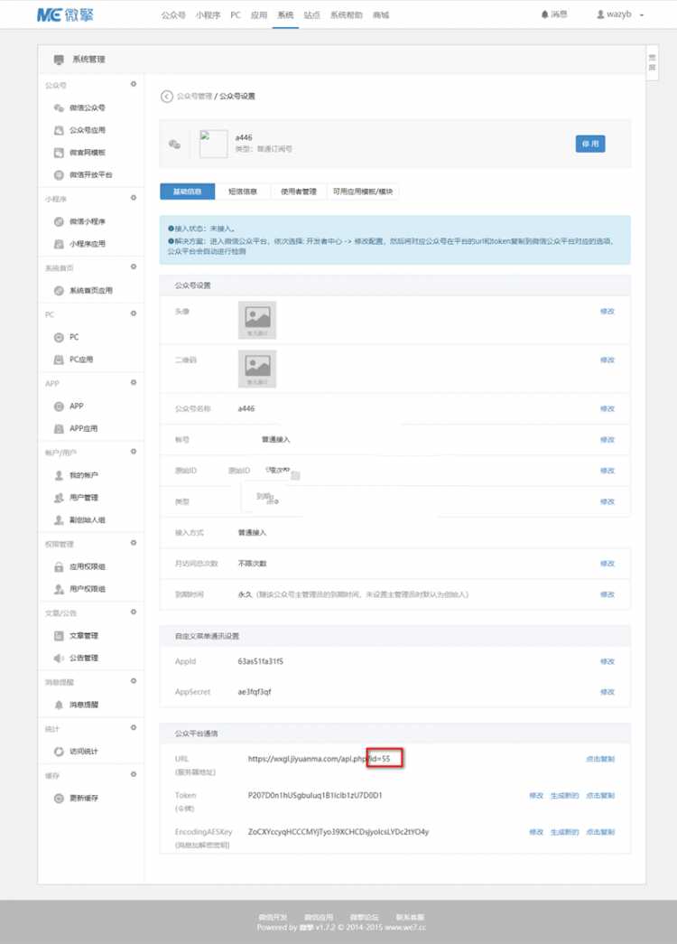Open 用户权限组 sidebar item
The width and height of the screenshot is (677, 944).
click(x=87, y=589)
